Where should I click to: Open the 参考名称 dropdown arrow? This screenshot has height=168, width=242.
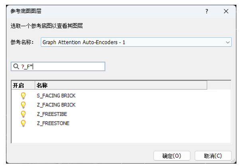(x=228, y=42)
